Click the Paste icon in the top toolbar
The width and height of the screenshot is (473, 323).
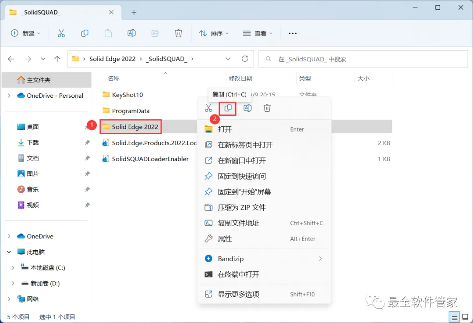pyautogui.click(x=108, y=33)
